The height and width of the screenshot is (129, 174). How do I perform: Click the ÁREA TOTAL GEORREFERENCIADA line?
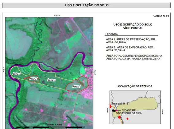[x=134, y=56]
